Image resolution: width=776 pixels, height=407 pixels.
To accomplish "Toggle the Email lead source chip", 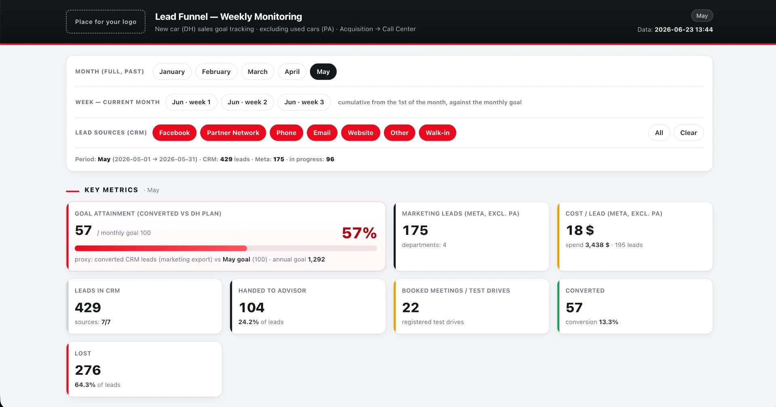I will 322,133.
